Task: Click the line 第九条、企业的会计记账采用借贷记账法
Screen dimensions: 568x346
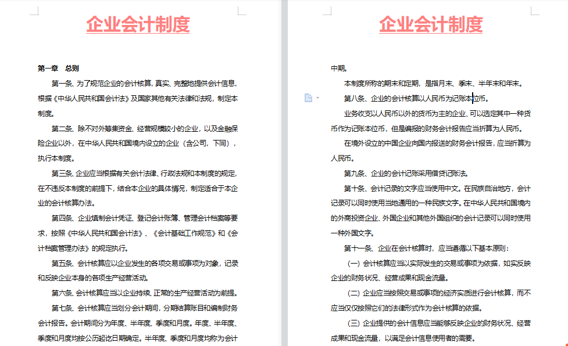Action: pyautogui.click(x=406, y=174)
